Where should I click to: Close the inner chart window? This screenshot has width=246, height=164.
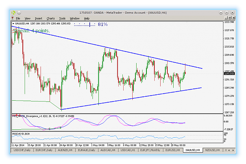pos(234,18)
